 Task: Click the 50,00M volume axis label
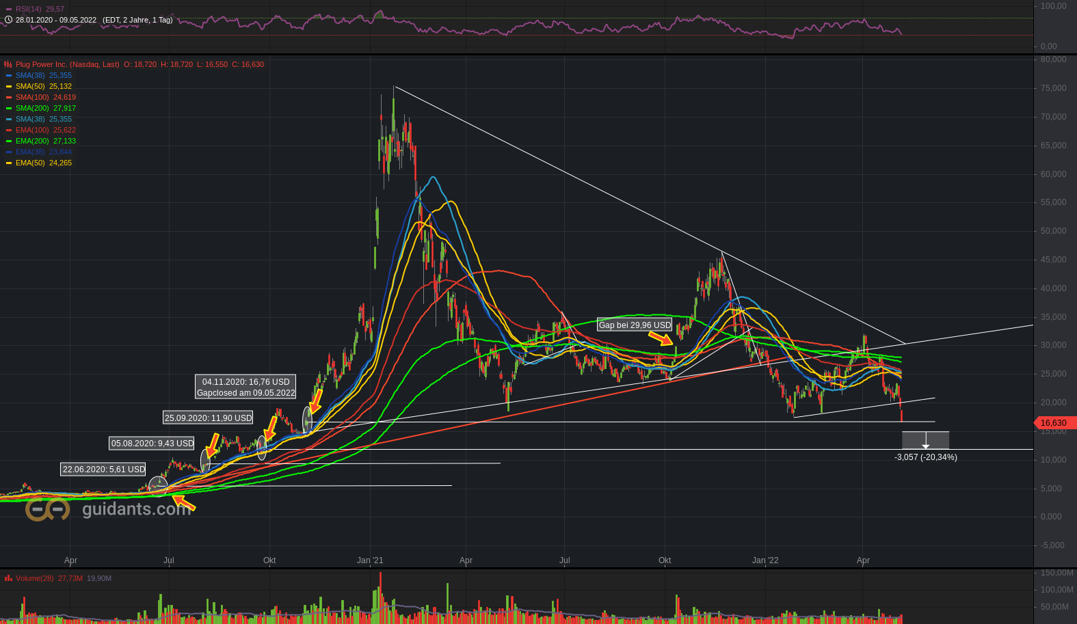pyautogui.click(x=1056, y=607)
